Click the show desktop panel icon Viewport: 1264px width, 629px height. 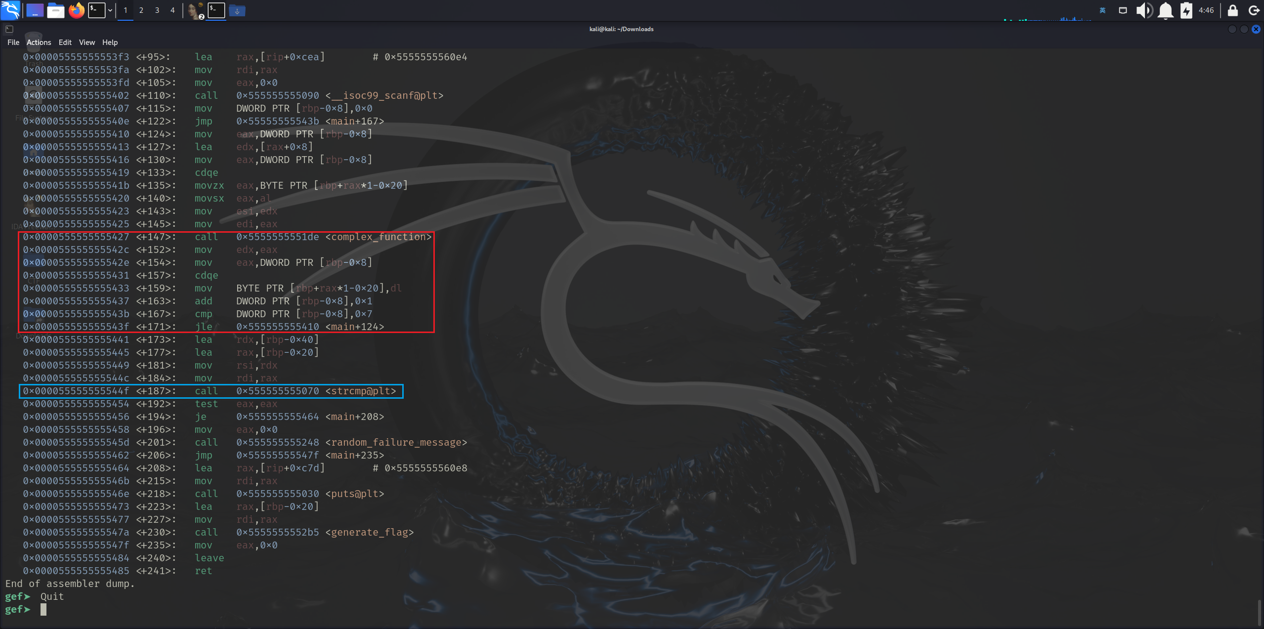coord(35,10)
